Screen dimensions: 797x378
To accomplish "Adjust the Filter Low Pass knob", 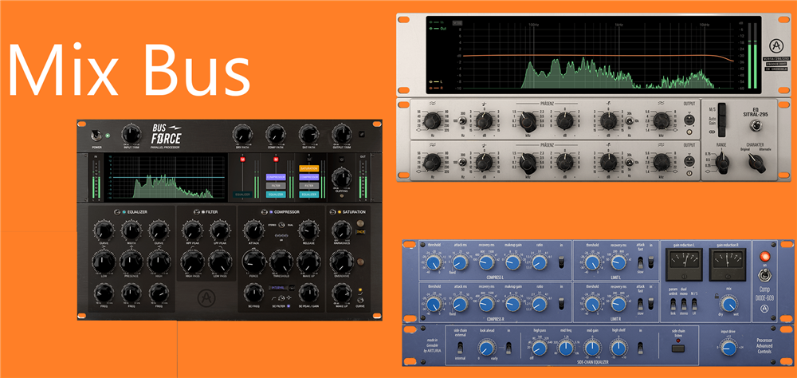I will [219, 262].
